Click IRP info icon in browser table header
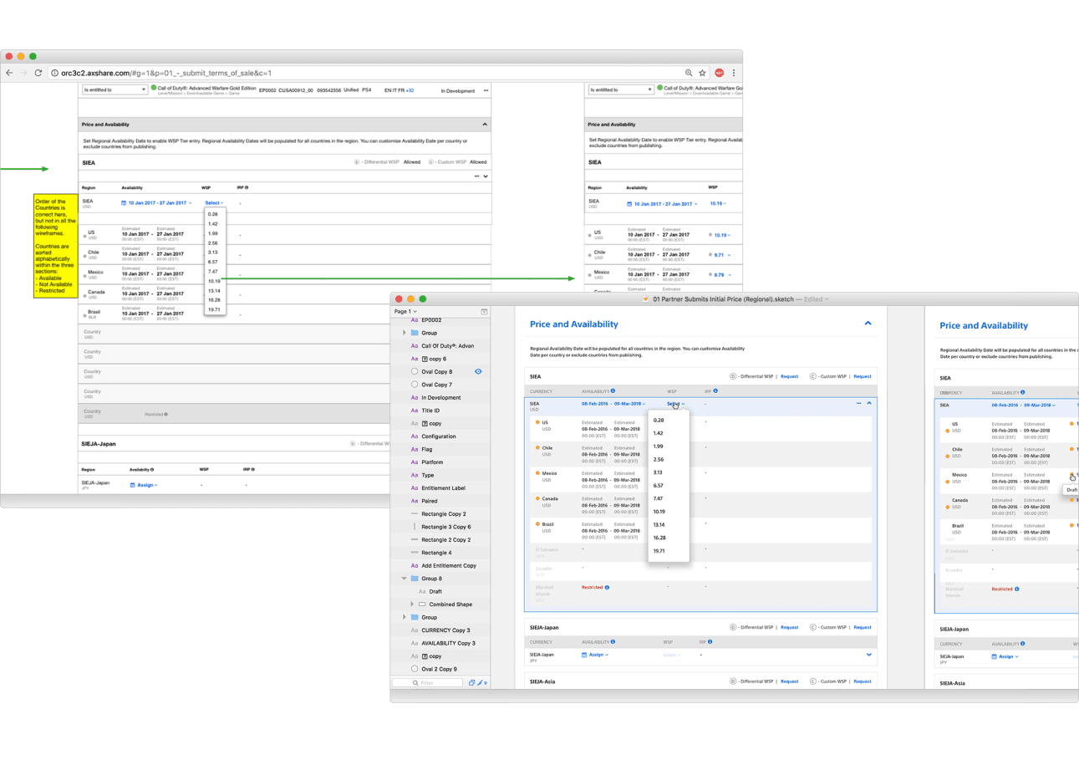Screen dimensions: 1079x760 (247, 188)
